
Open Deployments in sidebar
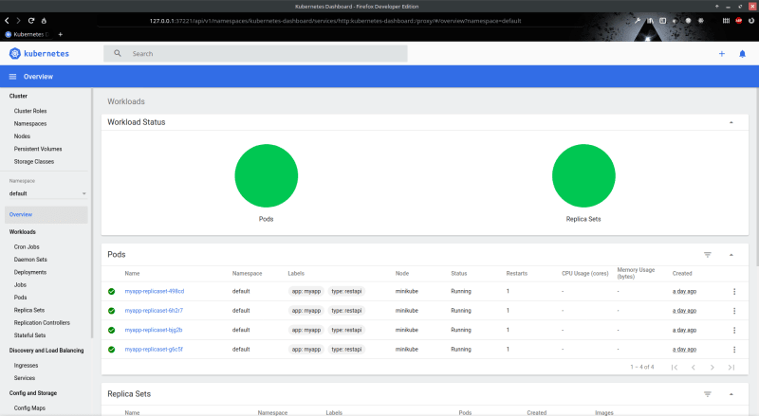tap(30, 272)
